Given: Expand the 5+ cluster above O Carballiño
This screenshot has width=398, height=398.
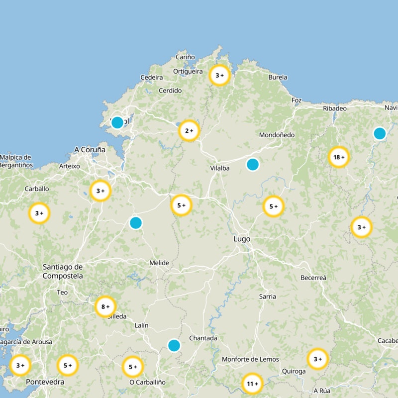Looking at the screenshot, I should point(133,367).
